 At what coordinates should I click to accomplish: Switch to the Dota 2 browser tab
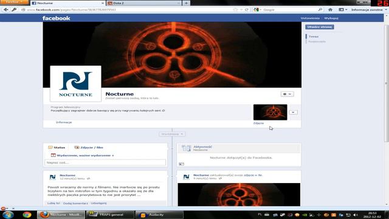[x=143, y=3]
